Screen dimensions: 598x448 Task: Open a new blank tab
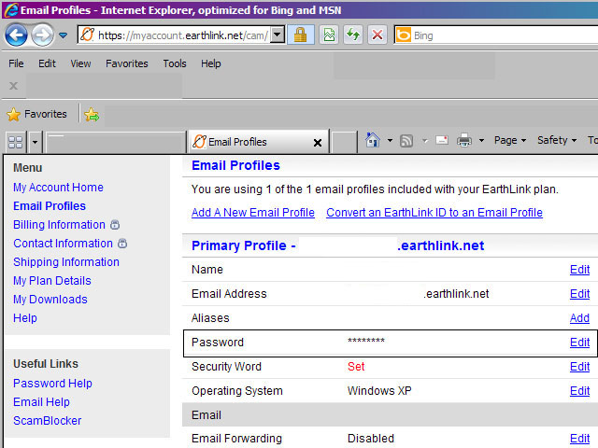pyautogui.click(x=344, y=143)
